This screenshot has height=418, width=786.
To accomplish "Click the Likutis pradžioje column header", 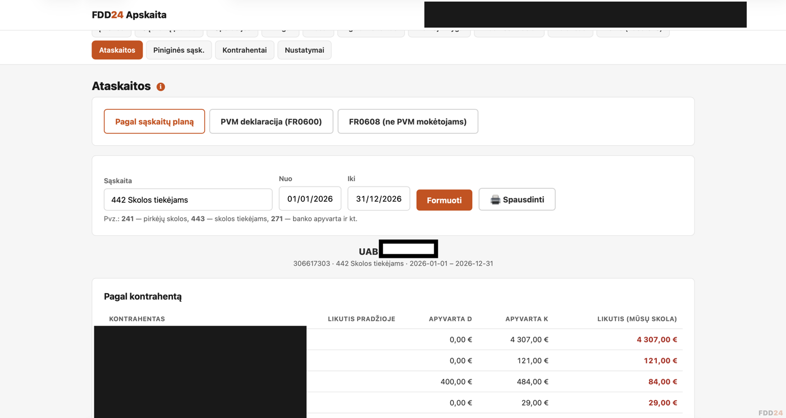I will coord(362,319).
